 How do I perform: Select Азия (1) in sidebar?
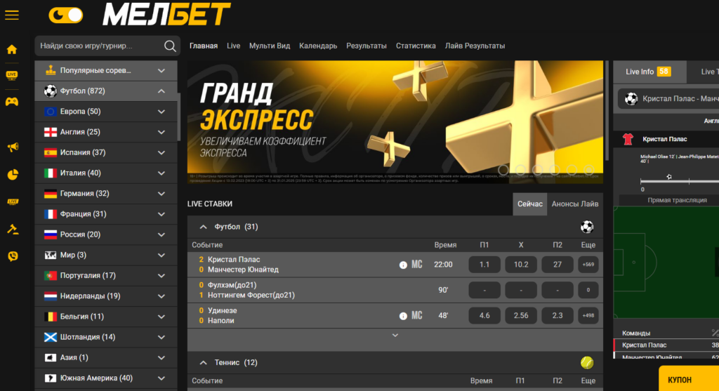tap(106, 357)
